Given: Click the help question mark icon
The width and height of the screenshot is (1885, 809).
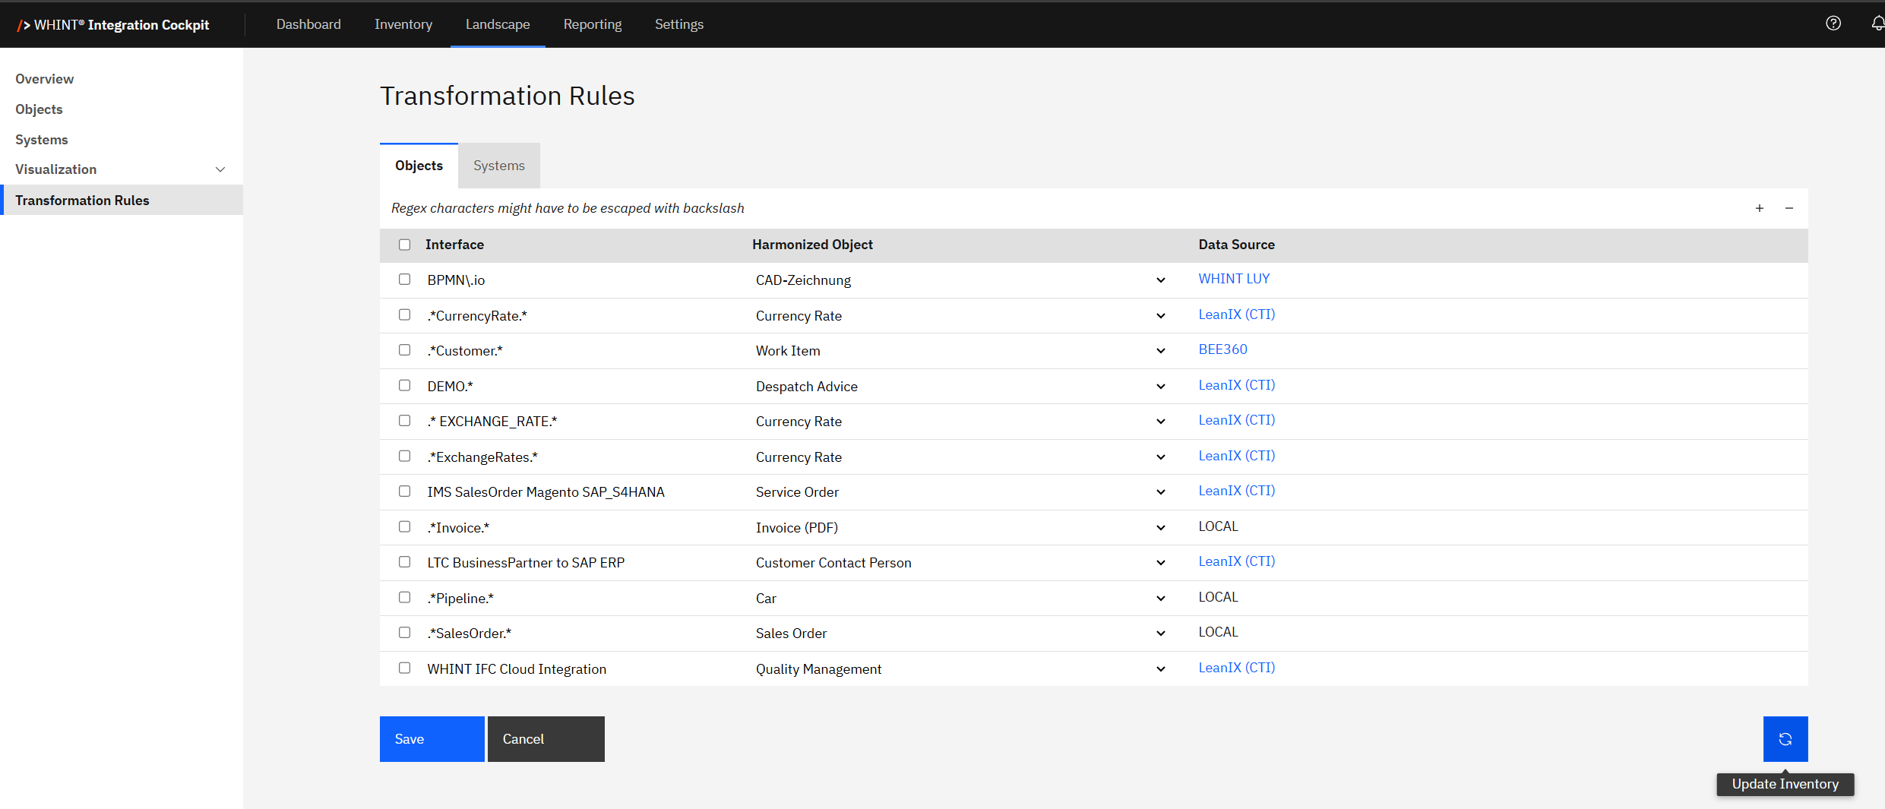Looking at the screenshot, I should [1833, 24].
